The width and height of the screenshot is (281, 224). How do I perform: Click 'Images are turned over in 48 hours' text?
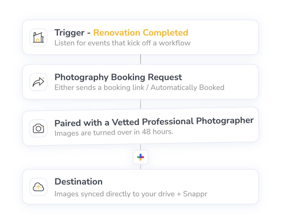pyautogui.click(x=114, y=132)
